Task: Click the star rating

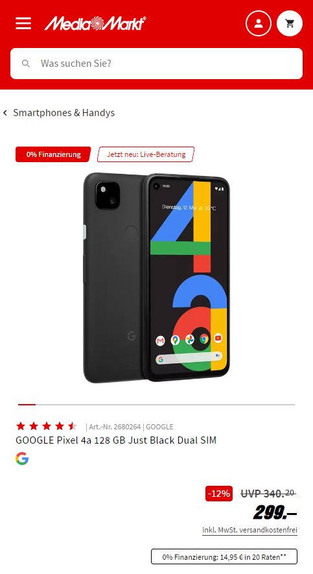Action: pos(47,426)
